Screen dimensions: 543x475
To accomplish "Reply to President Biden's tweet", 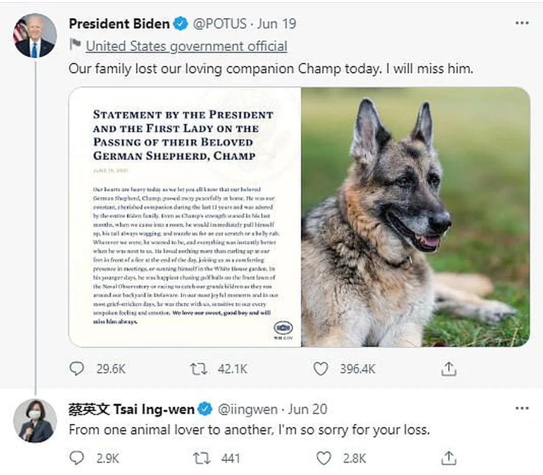I will (x=76, y=369).
